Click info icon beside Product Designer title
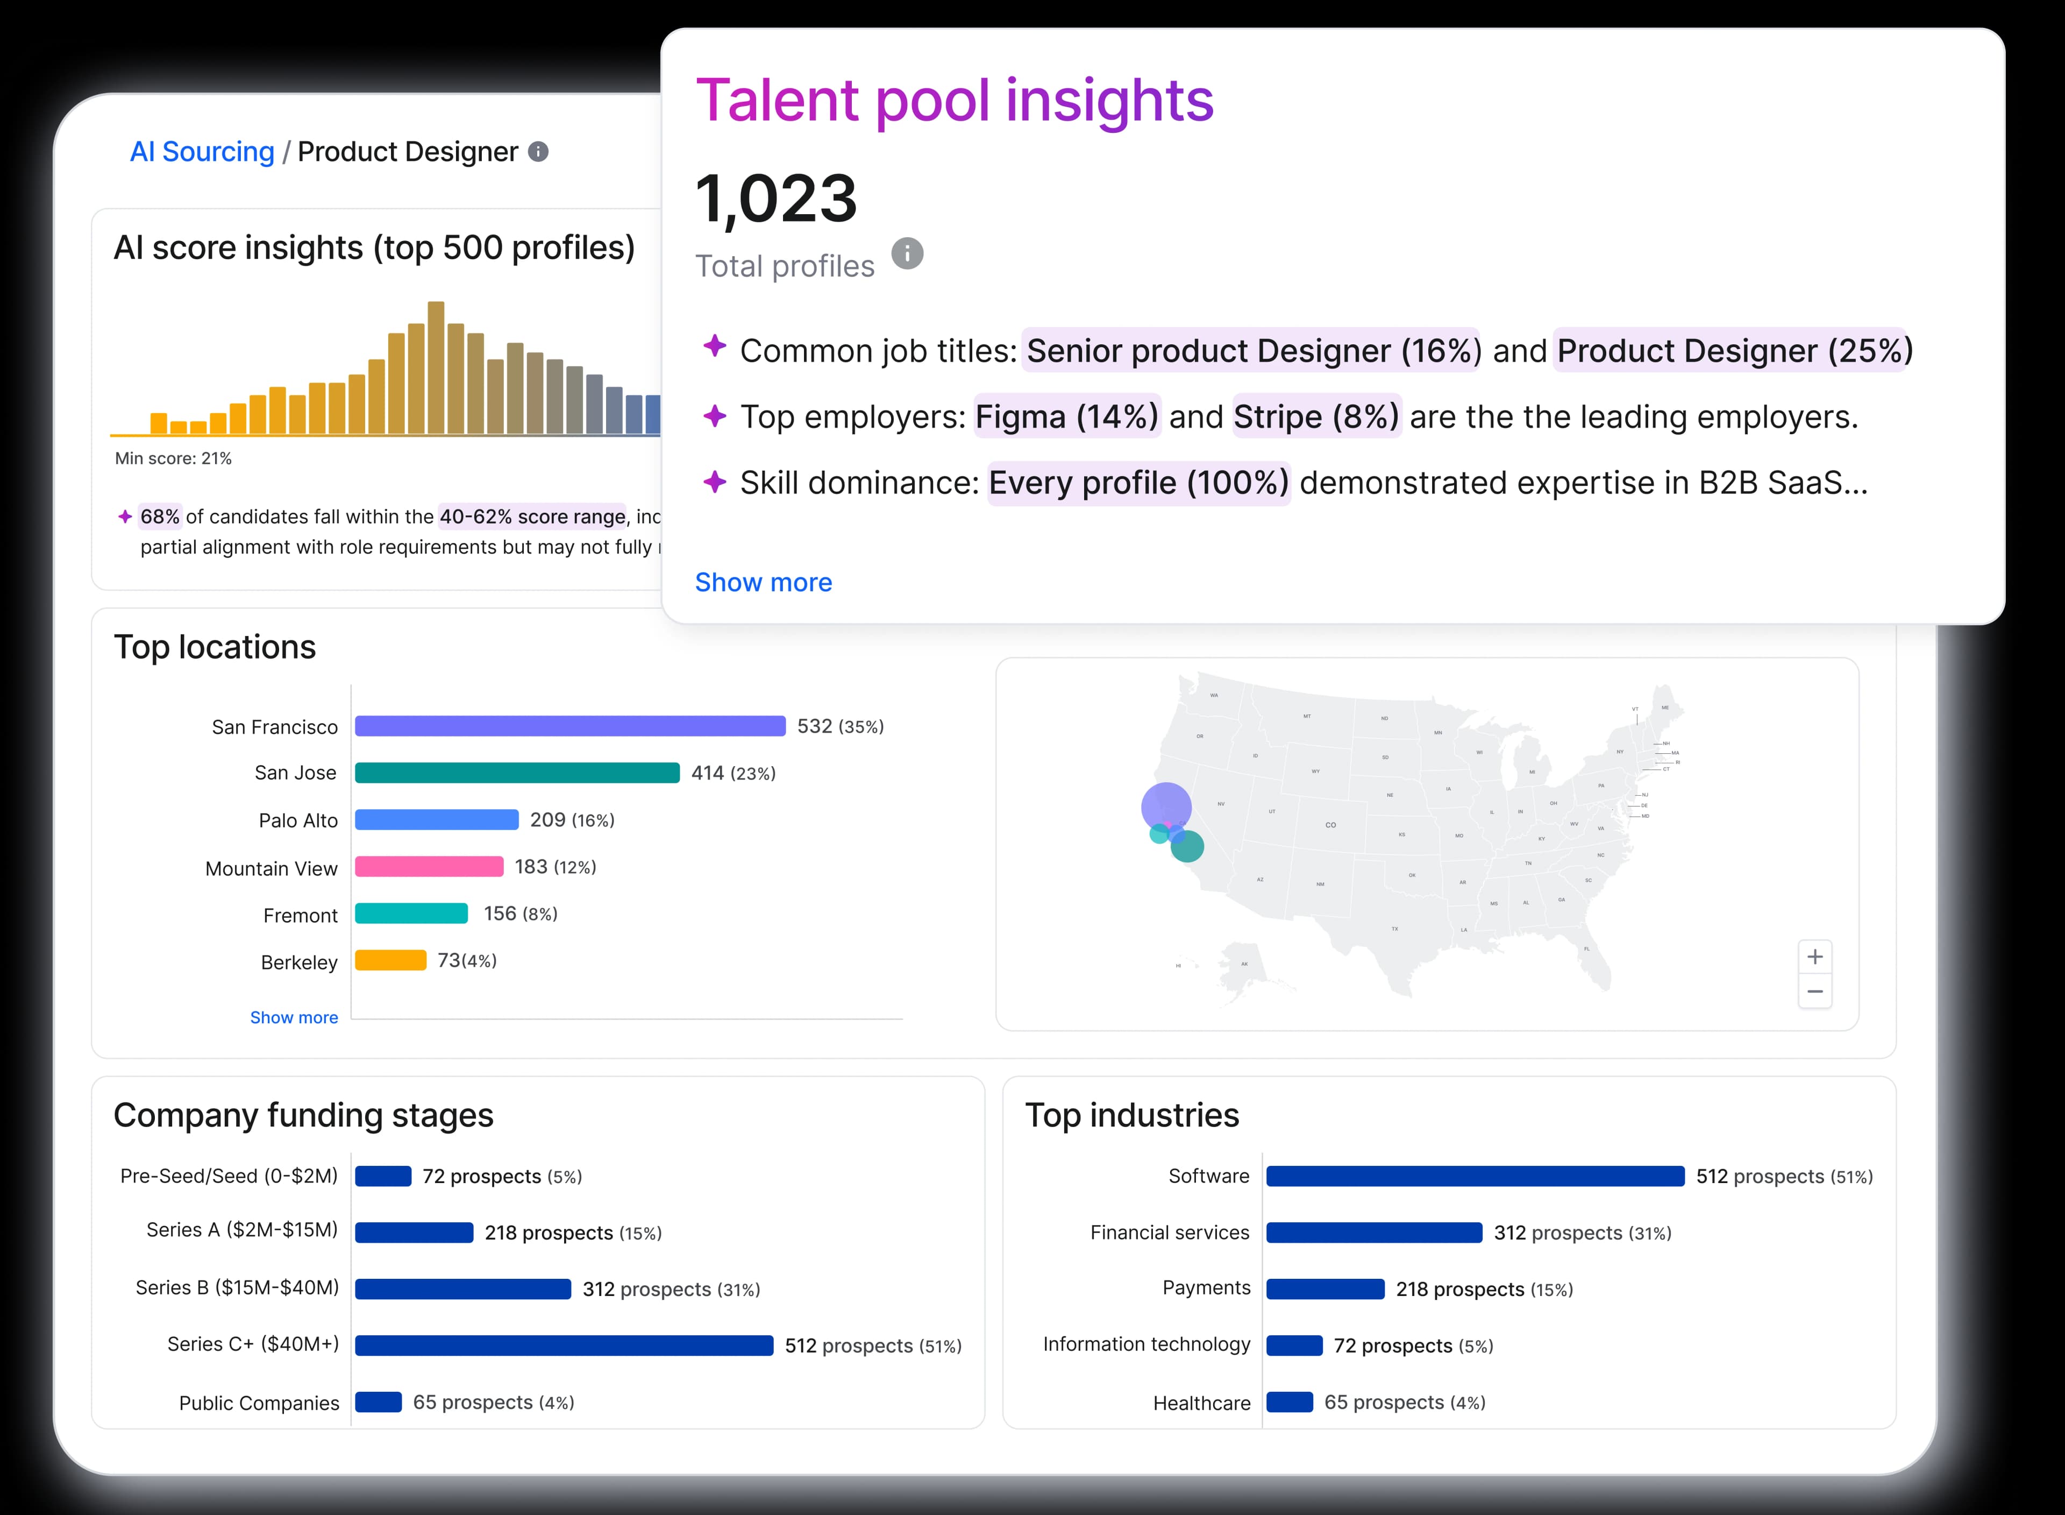Image resolution: width=2065 pixels, height=1515 pixels. click(x=538, y=151)
